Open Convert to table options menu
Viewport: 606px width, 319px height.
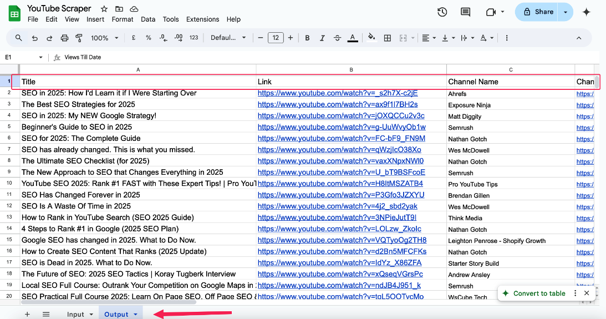coord(575,293)
